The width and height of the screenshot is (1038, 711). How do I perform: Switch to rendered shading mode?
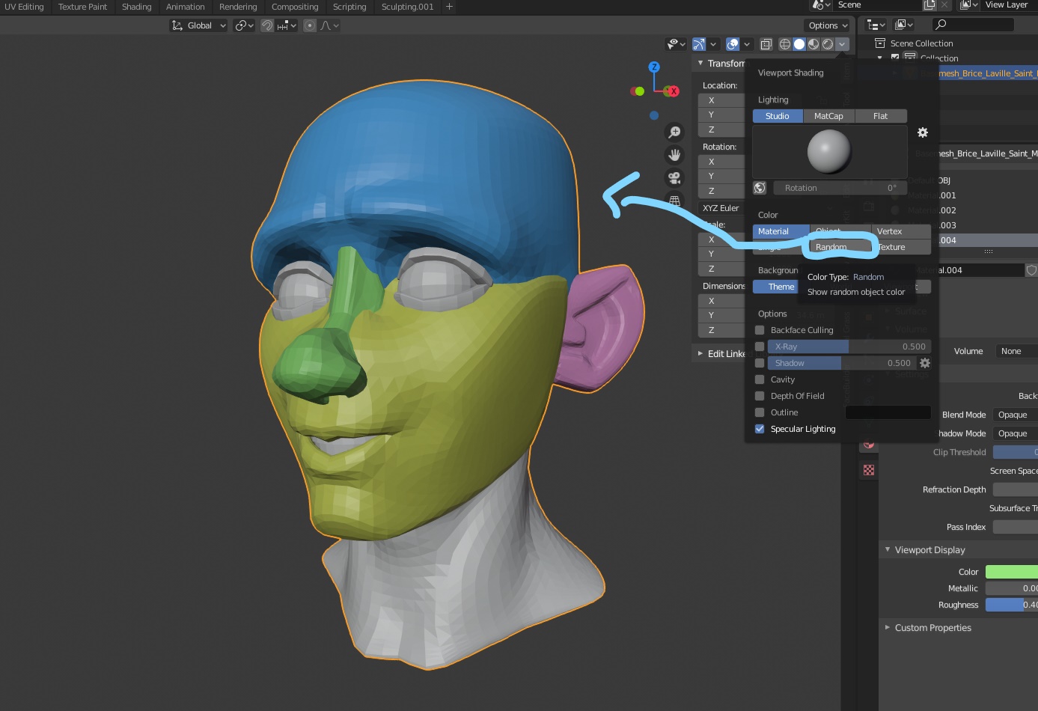pos(828,44)
